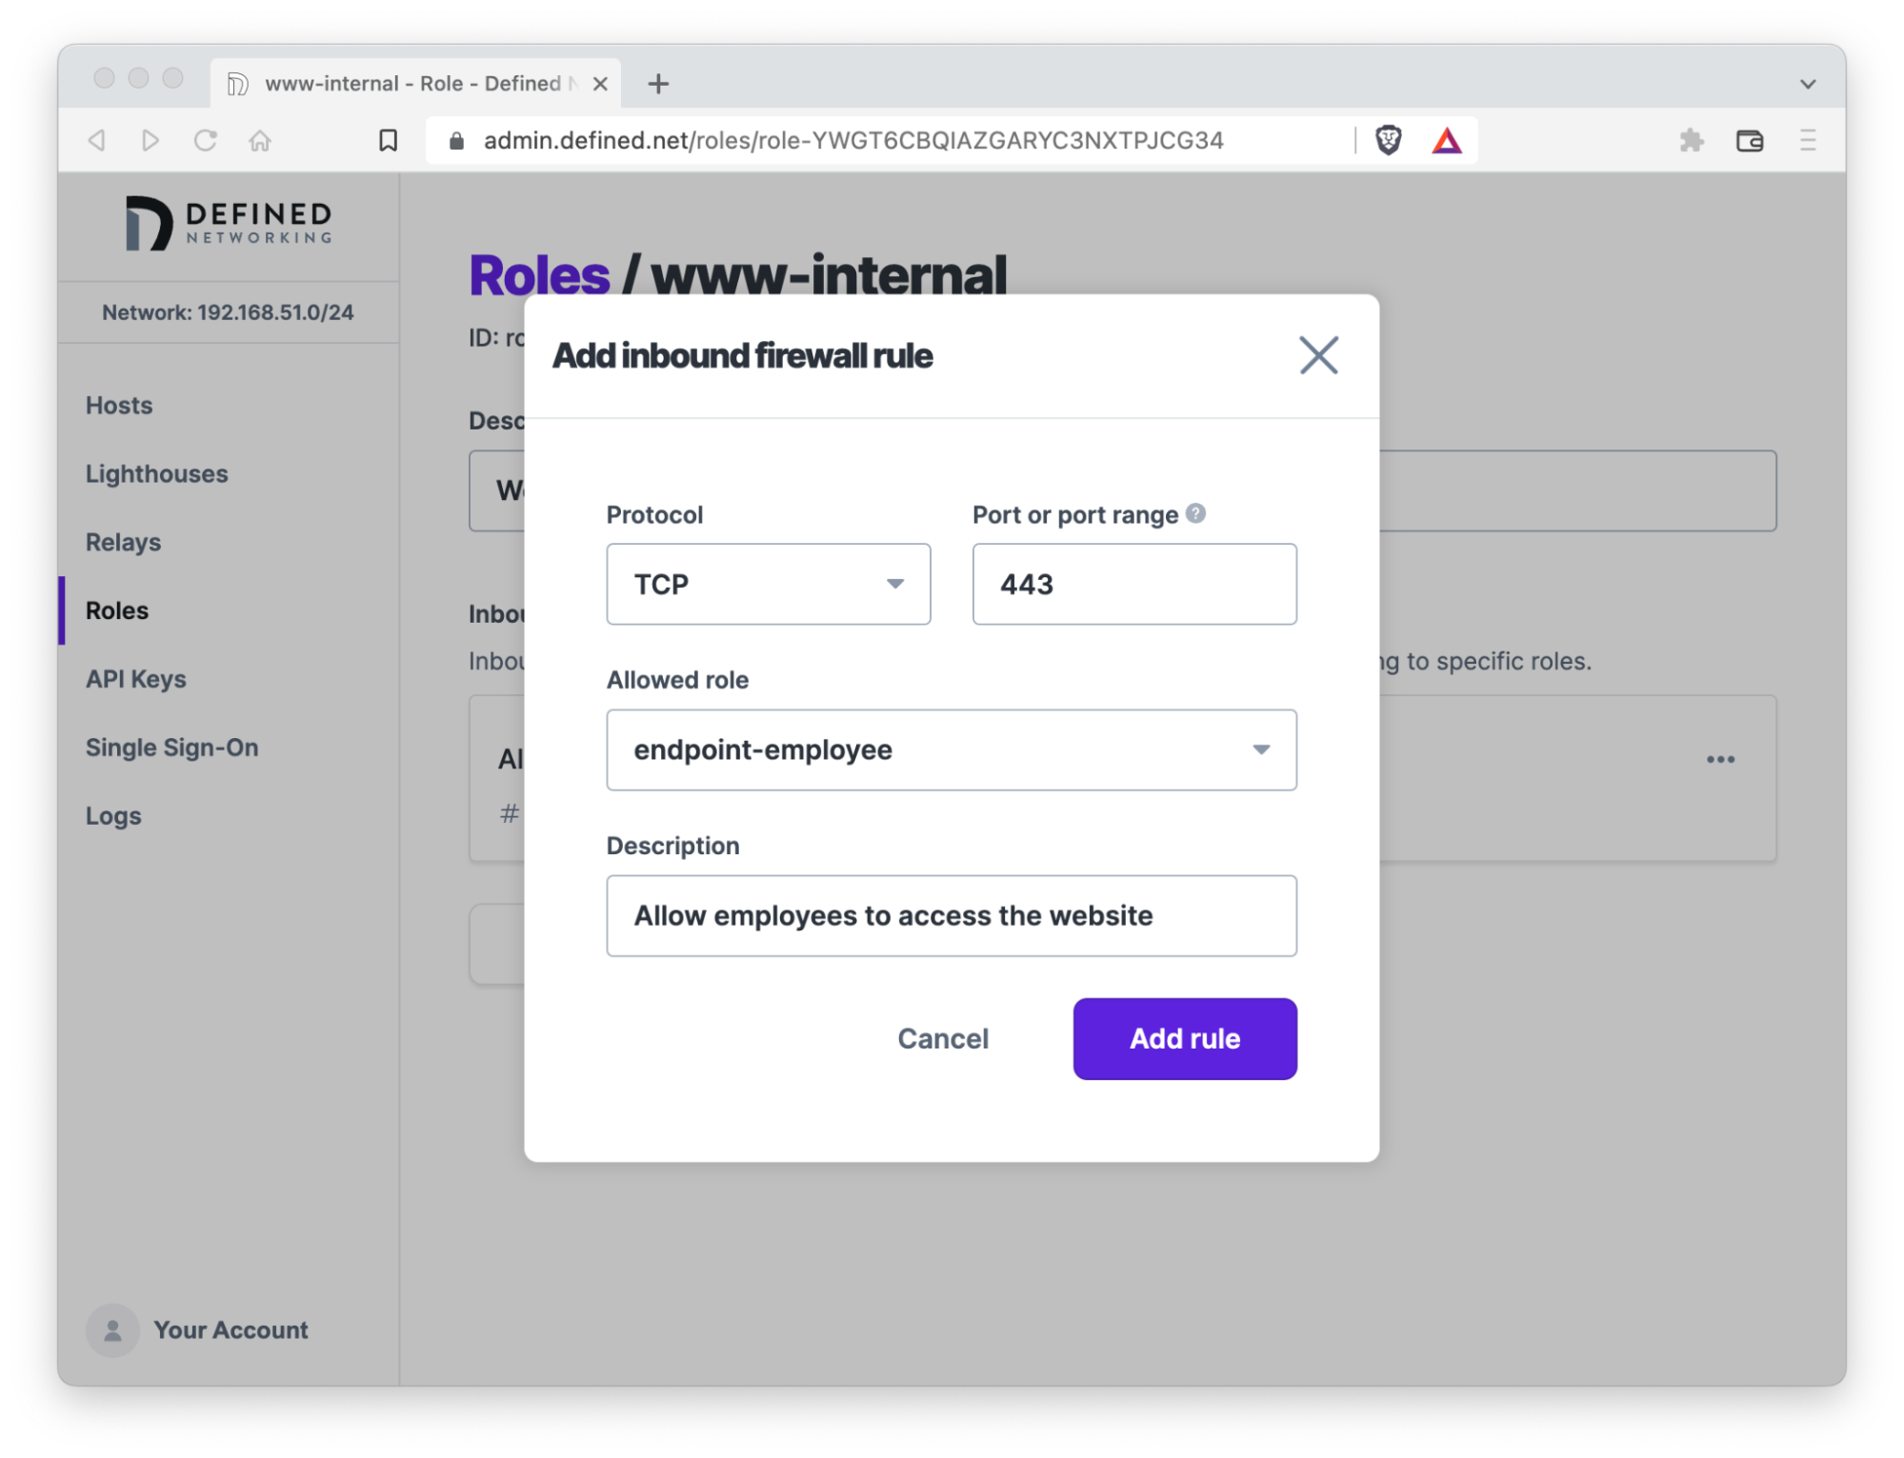Screen dimensions: 1904x1458
Task: Open the browser extensions puzzle icon
Action: tap(1691, 141)
